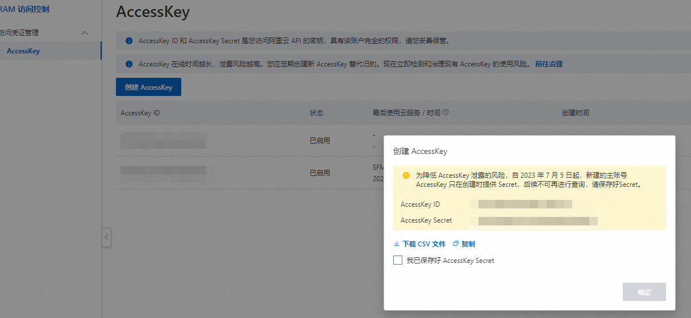Select AccessKey in the left sidebar
691x318 pixels.
tap(23, 51)
